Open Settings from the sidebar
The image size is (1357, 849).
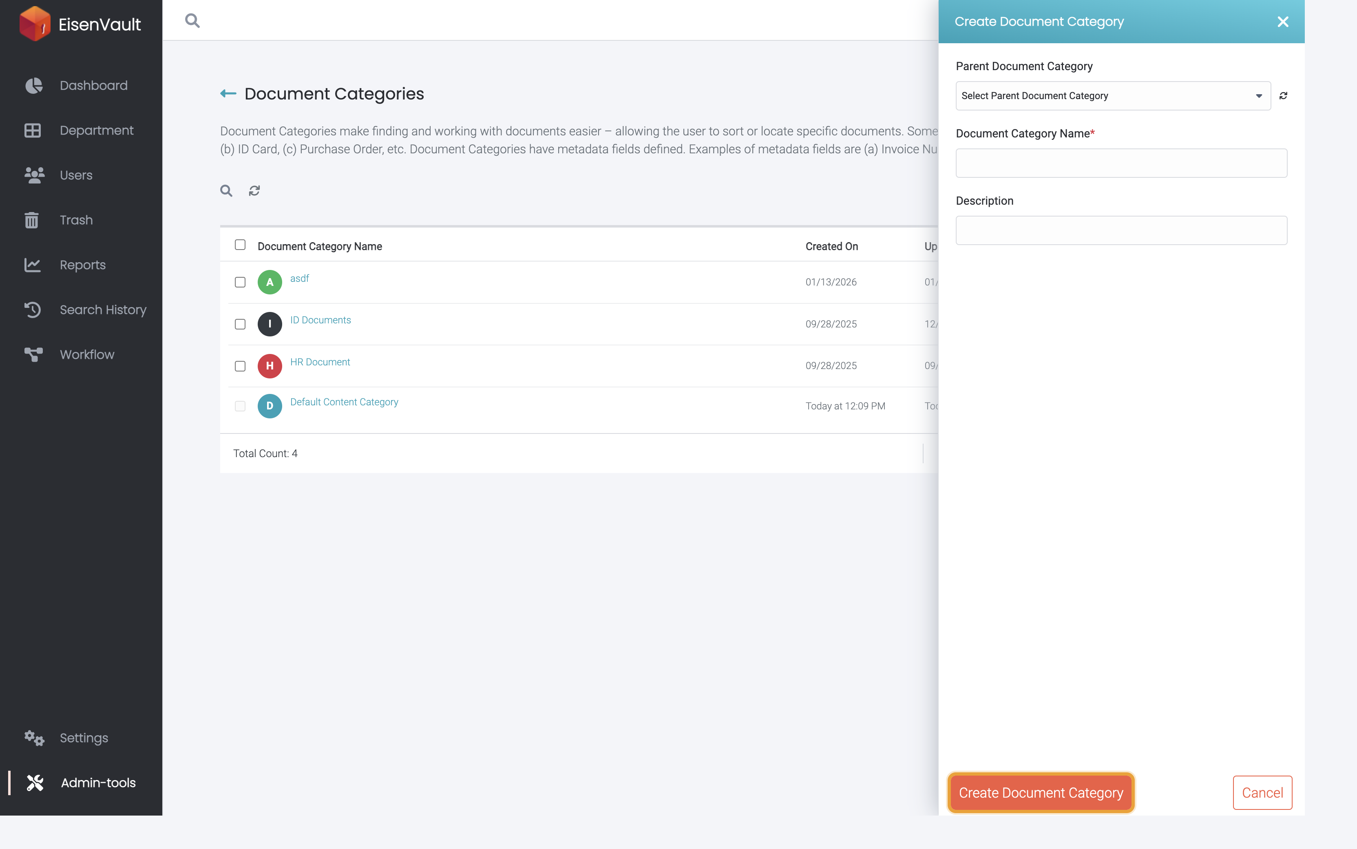point(84,738)
